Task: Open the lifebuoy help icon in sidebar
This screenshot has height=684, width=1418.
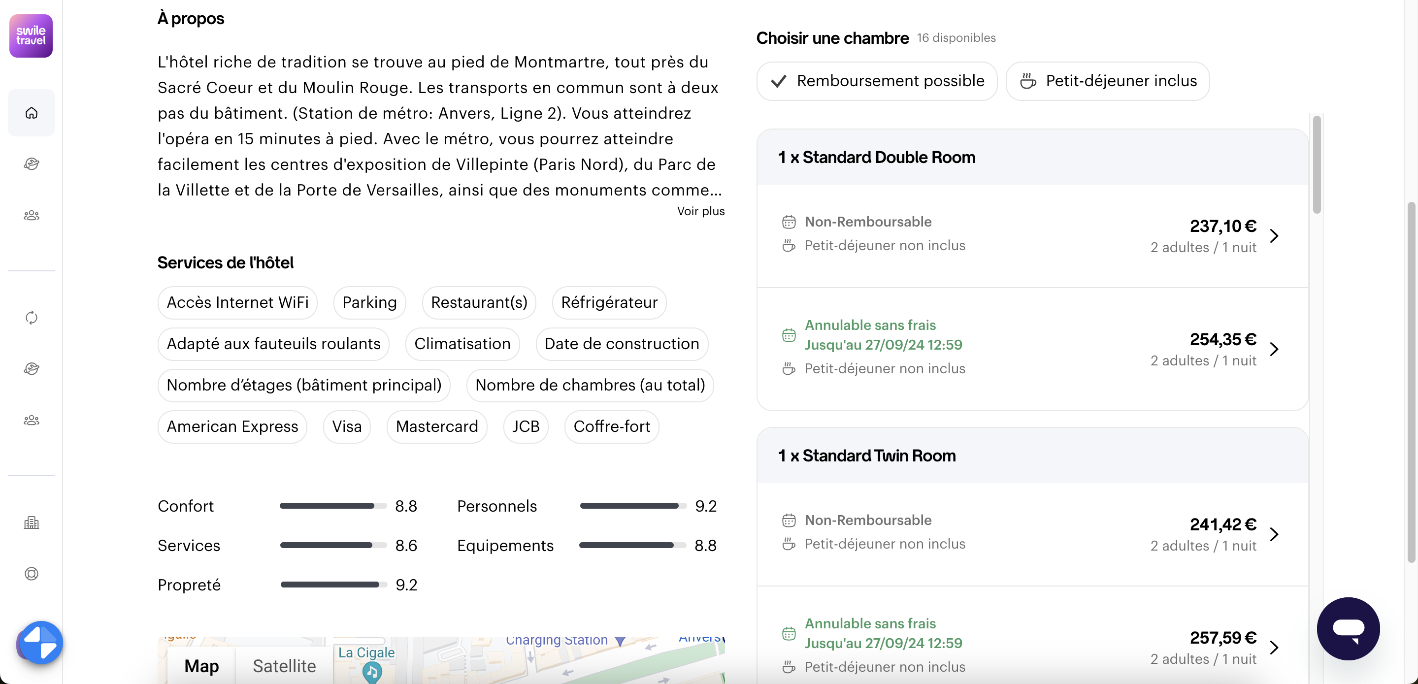Action: (x=32, y=574)
